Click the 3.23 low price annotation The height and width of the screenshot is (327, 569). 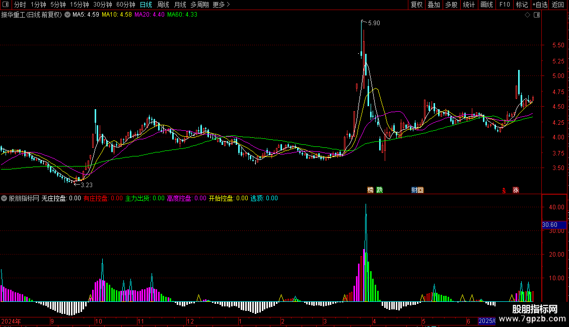pyautogui.click(x=87, y=185)
